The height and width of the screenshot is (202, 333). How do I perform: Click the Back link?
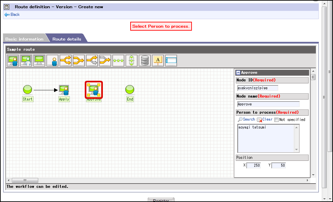point(15,14)
